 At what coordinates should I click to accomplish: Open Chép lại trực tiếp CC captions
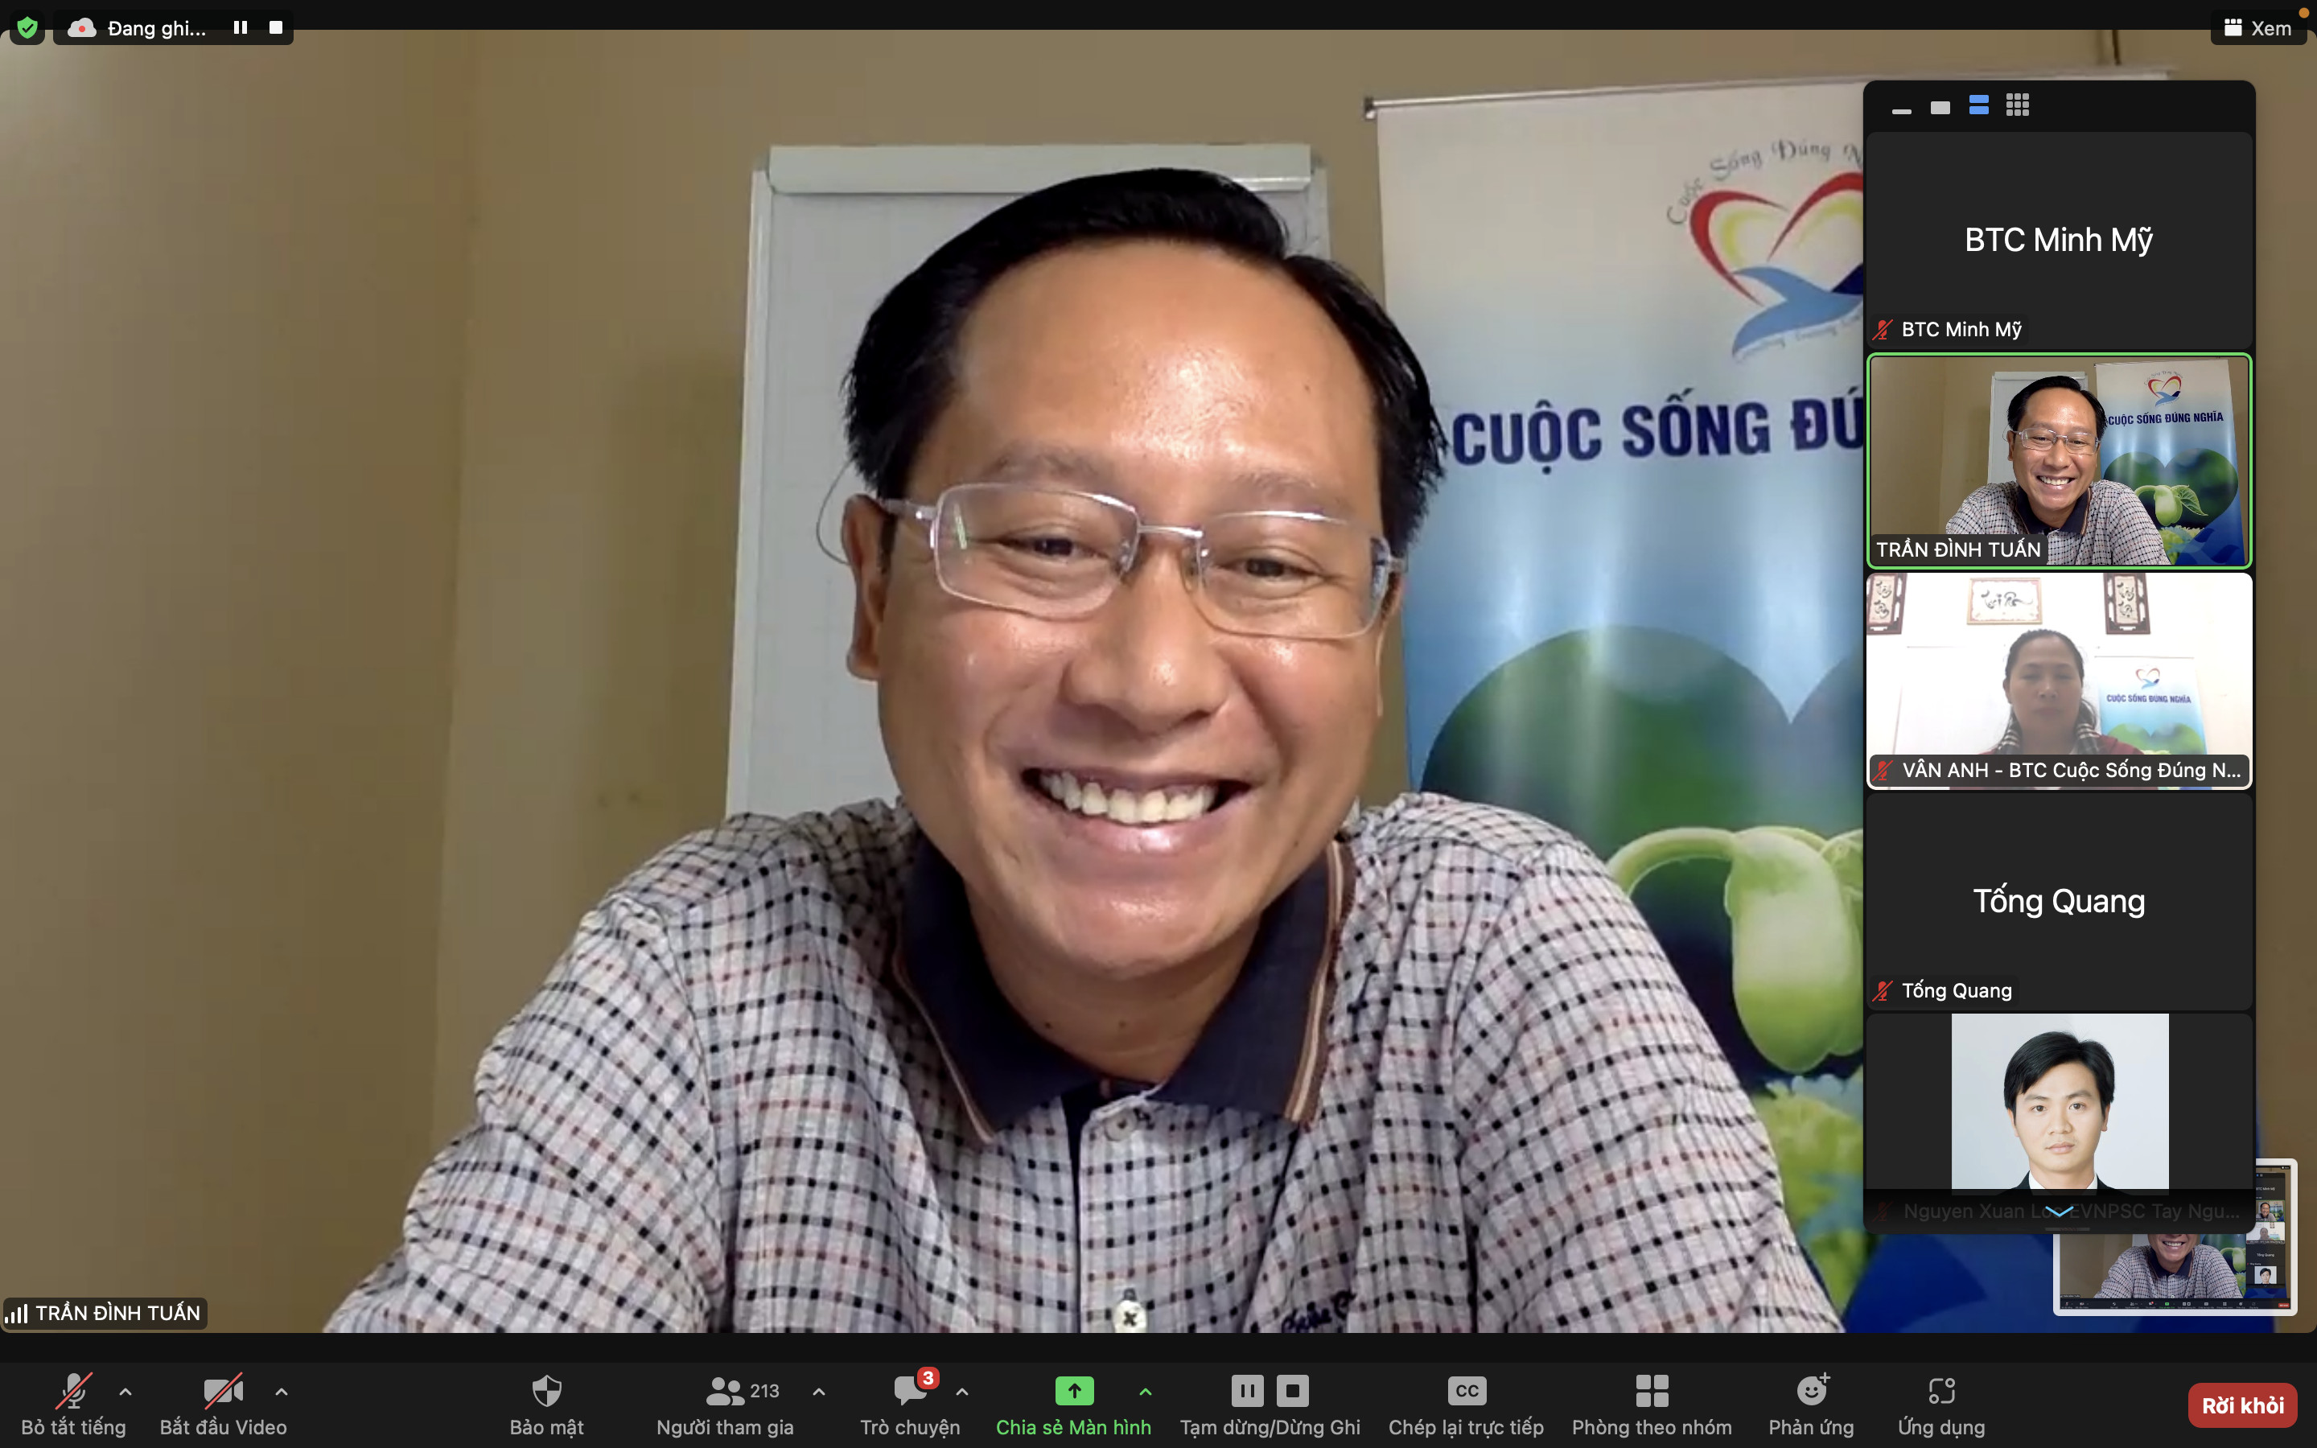pyautogui.click(x=1466, y=1391)
